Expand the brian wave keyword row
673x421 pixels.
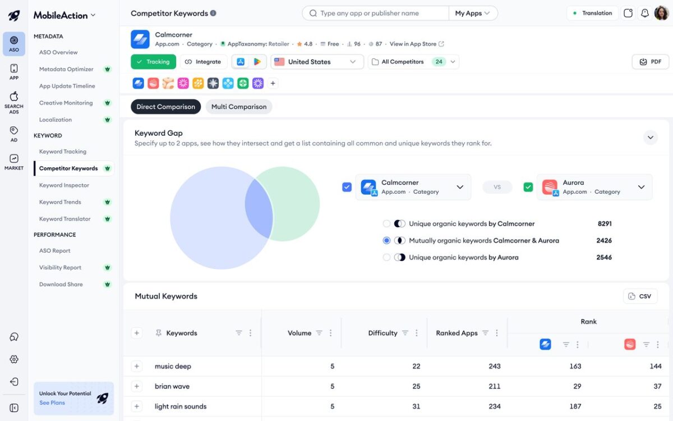pos(136,386)
